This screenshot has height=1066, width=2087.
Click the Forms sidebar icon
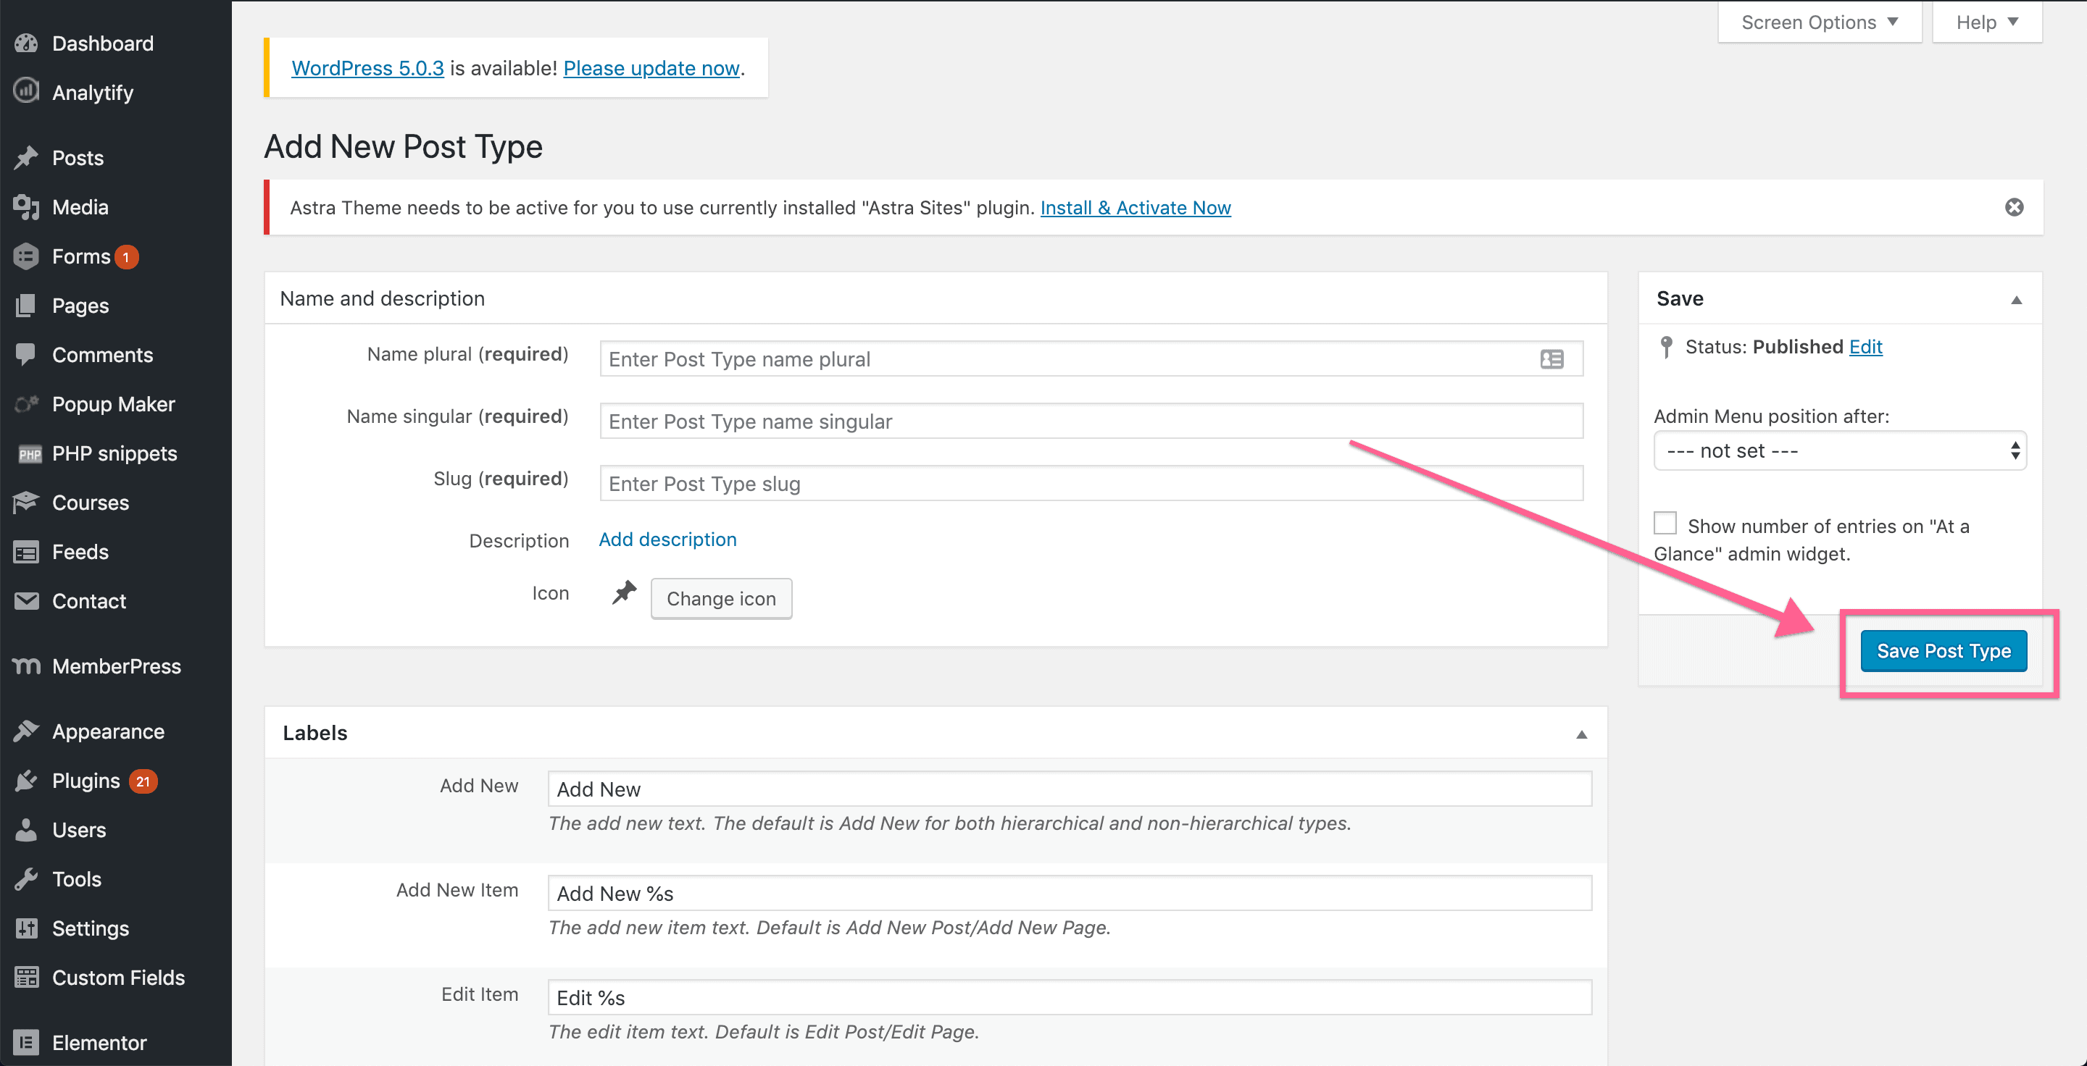[27, 256]
